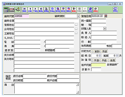The width and height of the screenshot is (125, 97).
Task: Click the 負責人 input field
Action: (x=104, y=33)
